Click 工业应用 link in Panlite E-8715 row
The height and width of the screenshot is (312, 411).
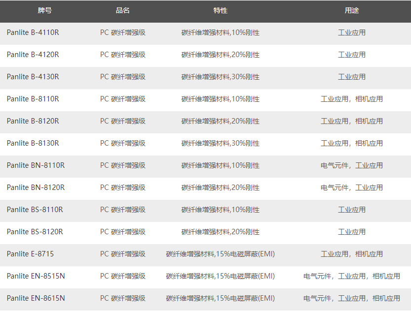pyautogui.click(x=335, y=254)
